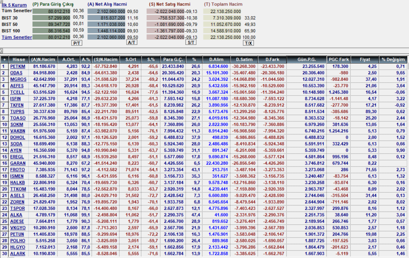Open the PETKM stock link
This screenshot has height=258, width=409.
pyautogui.click(x=17, y=66)
